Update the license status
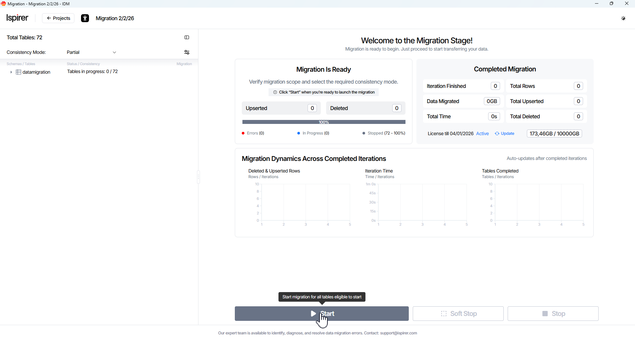The image size is (635, 341). 505,134
